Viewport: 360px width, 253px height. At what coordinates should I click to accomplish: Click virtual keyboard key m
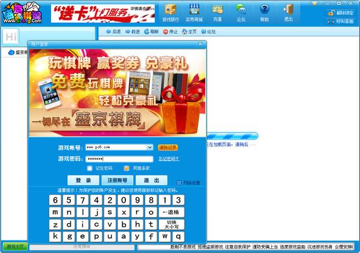point(55,212)
